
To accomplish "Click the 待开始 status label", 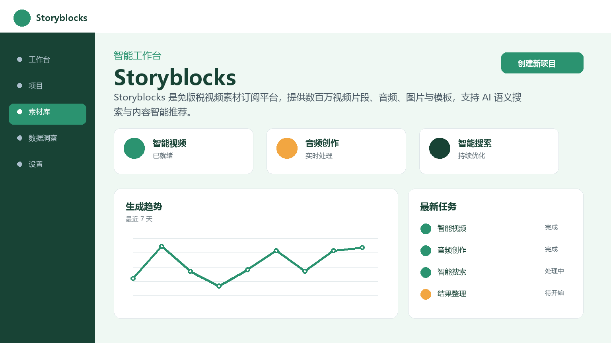I will pos(555,293).
